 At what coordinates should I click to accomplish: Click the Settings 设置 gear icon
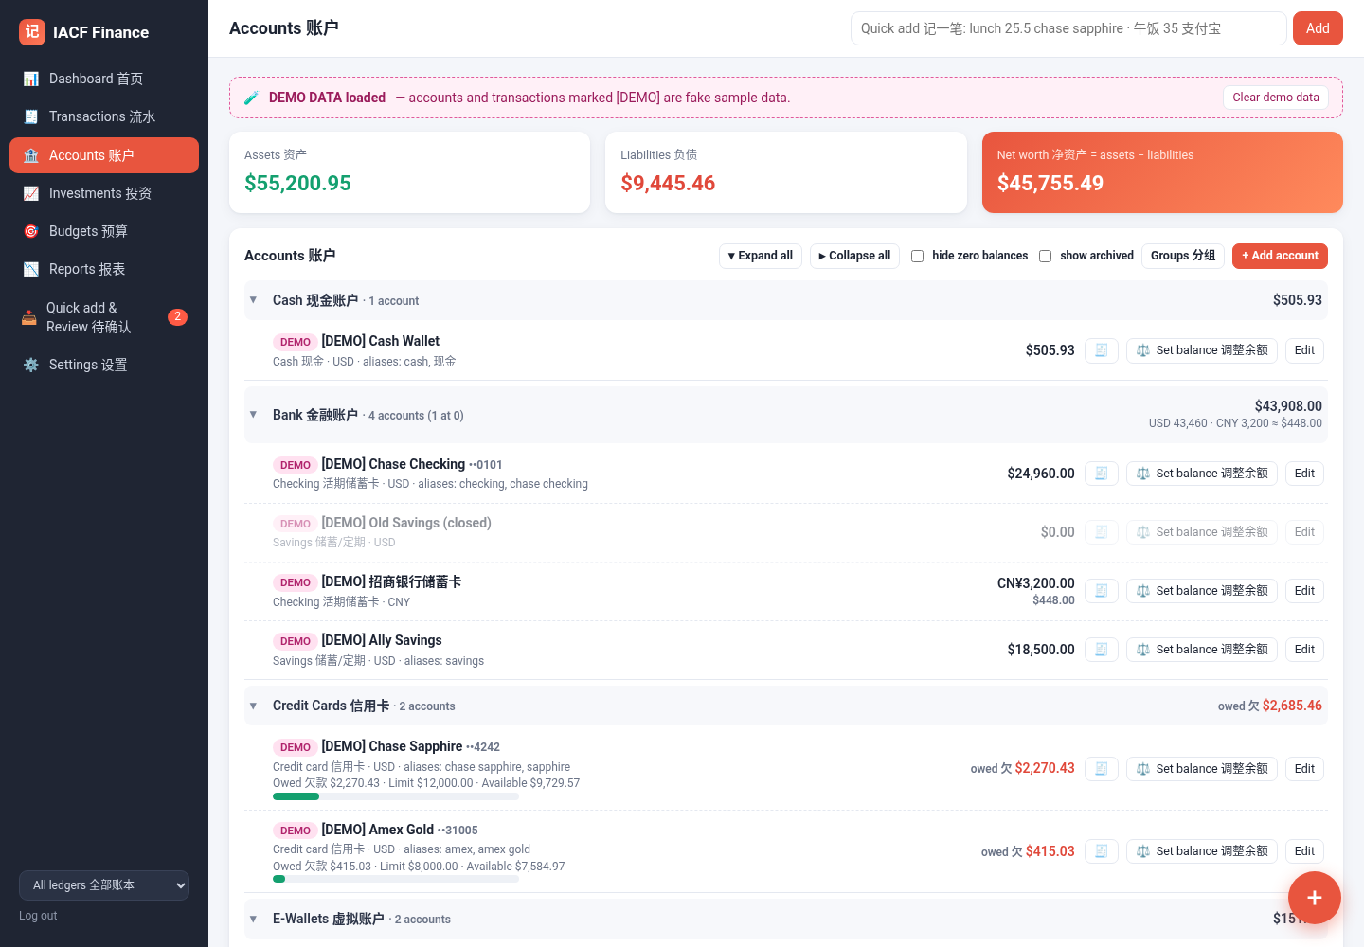pos(31,365)
